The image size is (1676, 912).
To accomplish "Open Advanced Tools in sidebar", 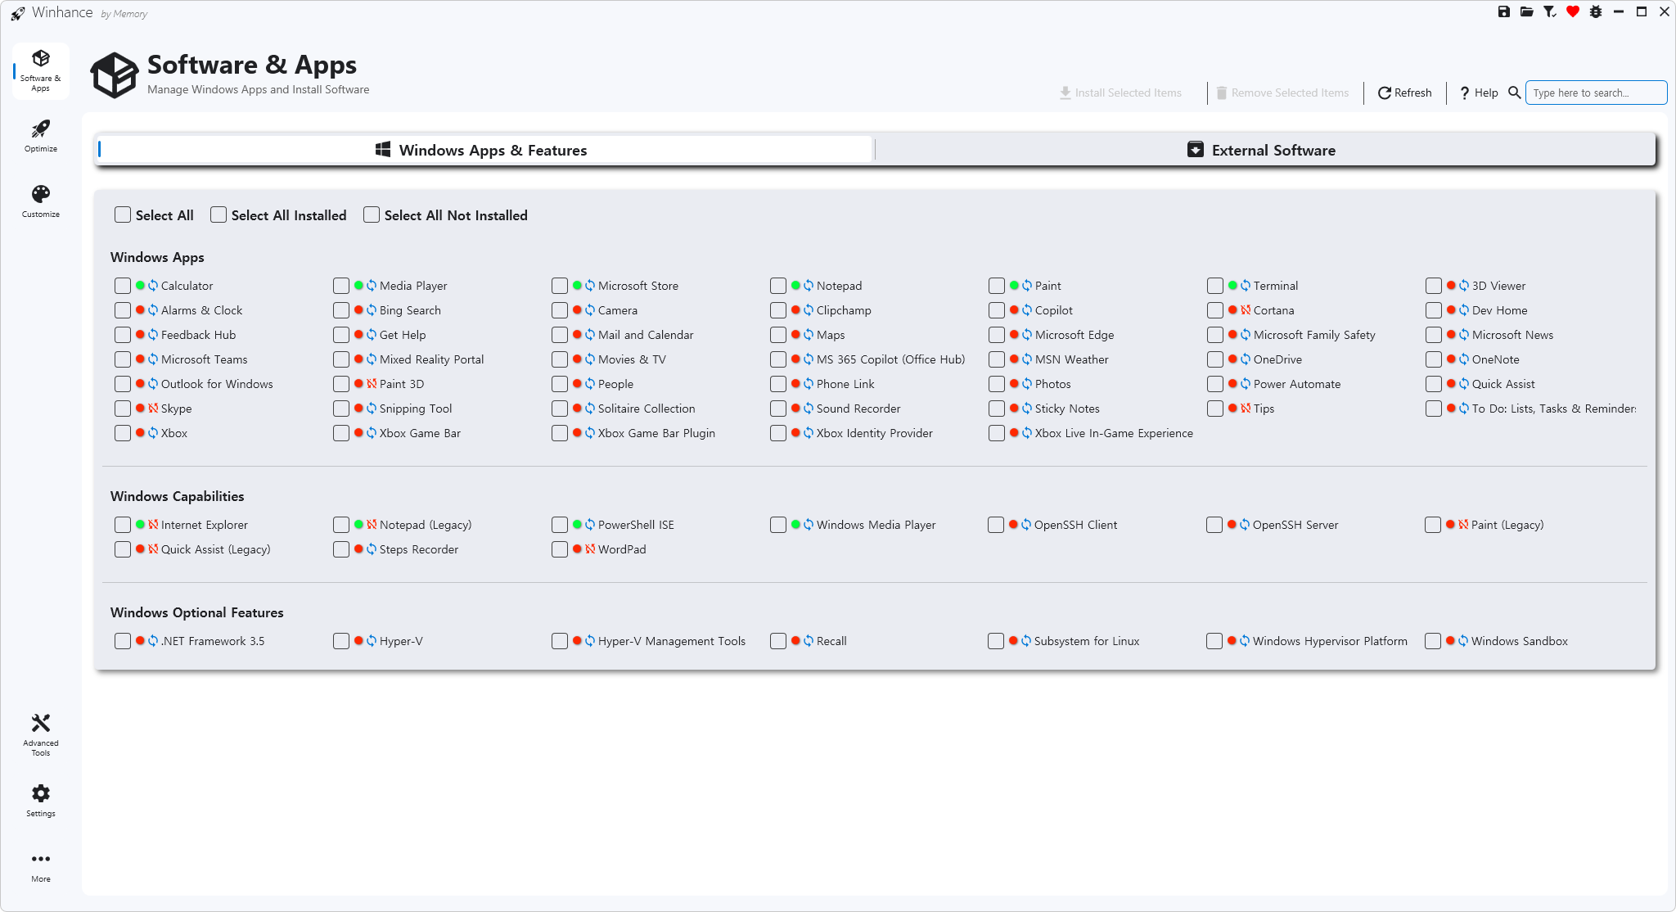I will (40, 734).
